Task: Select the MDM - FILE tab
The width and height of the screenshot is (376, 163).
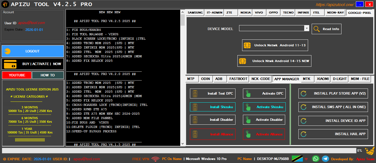Action: click(x=360, y=79)
